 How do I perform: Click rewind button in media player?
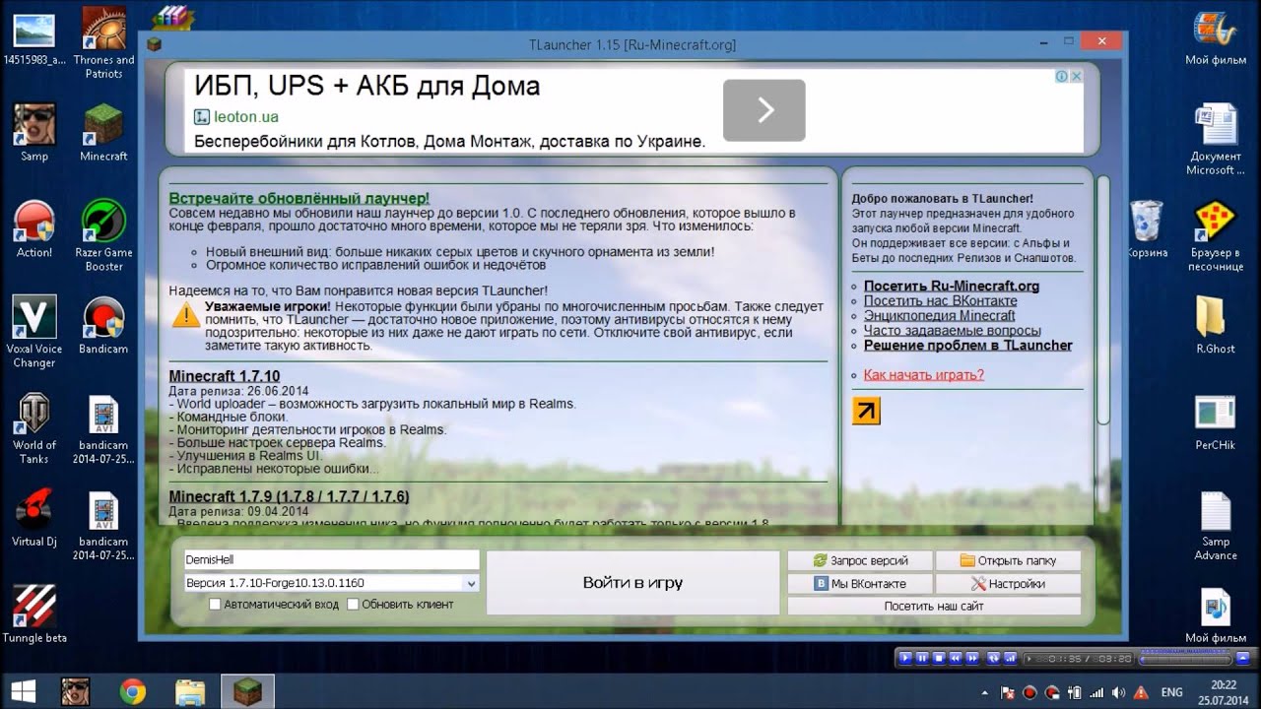(956, 658)
